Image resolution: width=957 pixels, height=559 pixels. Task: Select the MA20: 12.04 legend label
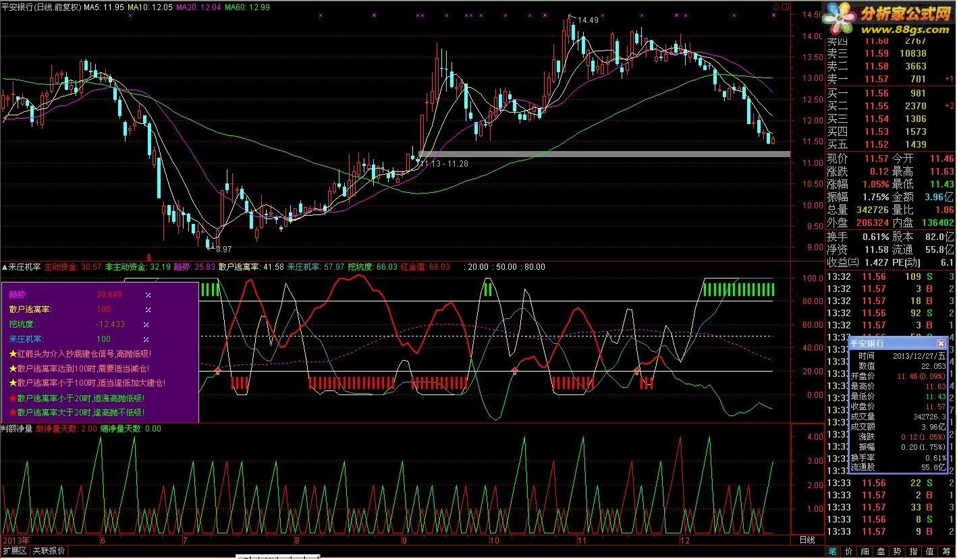click(x=199, y=7)
